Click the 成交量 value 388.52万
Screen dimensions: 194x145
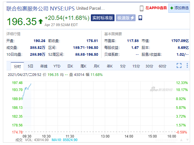tap(38, 48)
